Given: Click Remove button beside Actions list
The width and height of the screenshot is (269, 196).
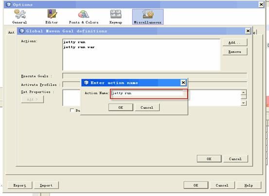Looking at the screenshot, I should coord(235,52).
